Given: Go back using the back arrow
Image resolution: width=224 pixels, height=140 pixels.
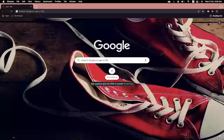Looking at the screenshot, I should tap(3, 11).
